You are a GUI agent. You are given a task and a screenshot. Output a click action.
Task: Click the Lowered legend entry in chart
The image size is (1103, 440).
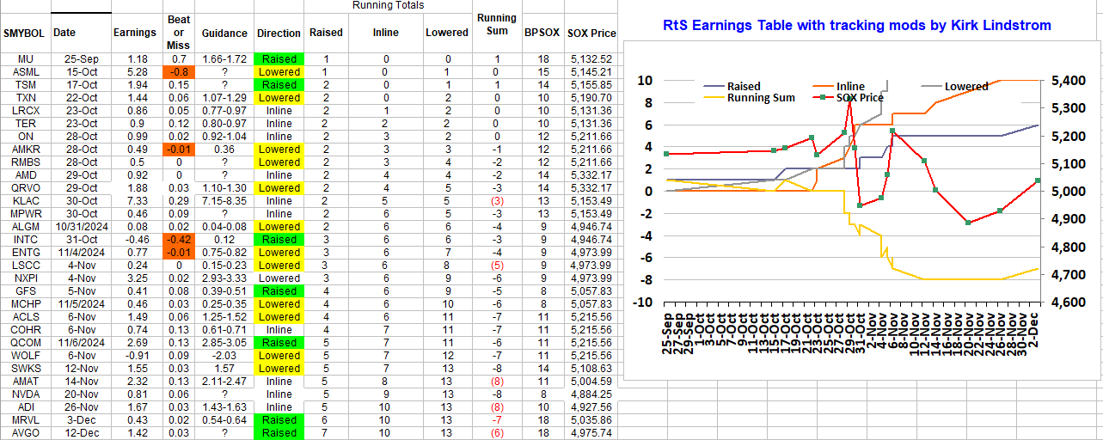point(965,86)
